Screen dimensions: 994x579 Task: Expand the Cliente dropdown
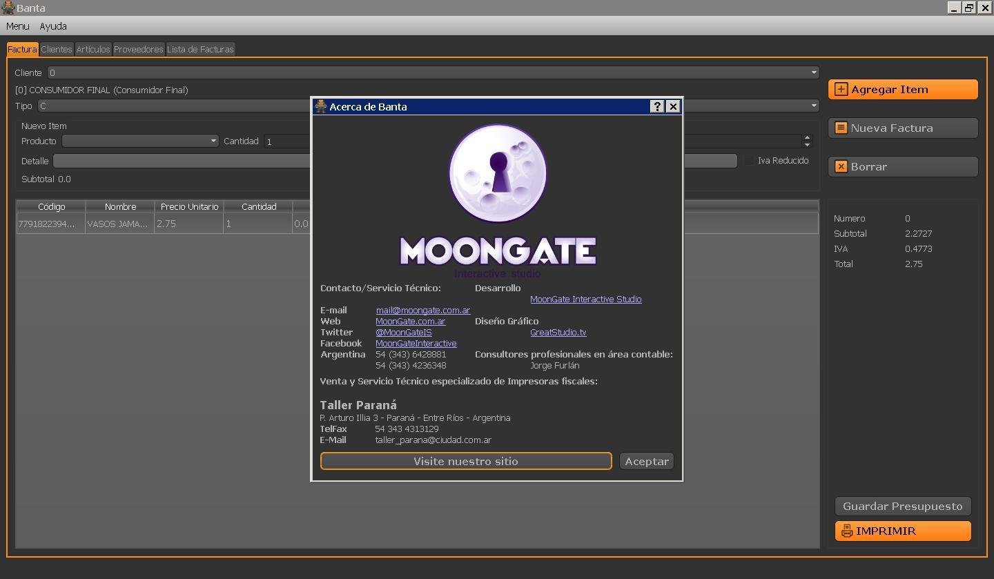pos(814,72)
